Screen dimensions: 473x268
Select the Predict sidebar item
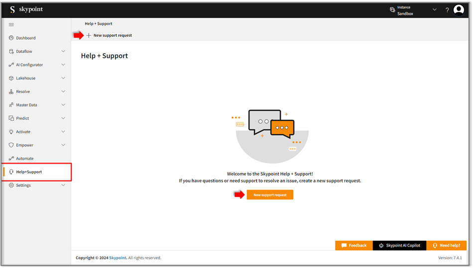click(x=22, y=118)
